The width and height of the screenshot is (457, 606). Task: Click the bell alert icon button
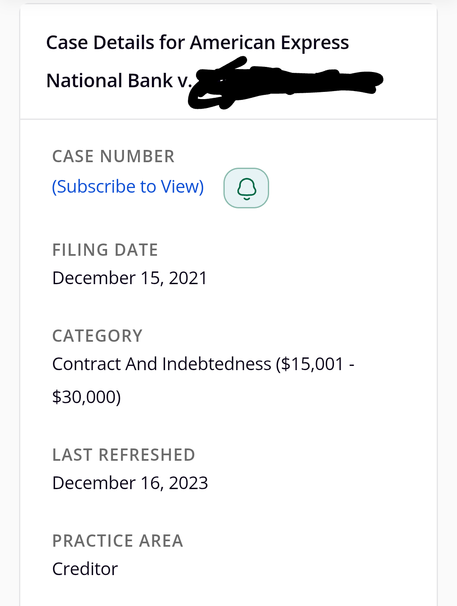[246, 188]
